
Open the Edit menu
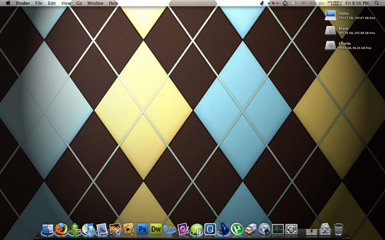[x=52, y=3]
